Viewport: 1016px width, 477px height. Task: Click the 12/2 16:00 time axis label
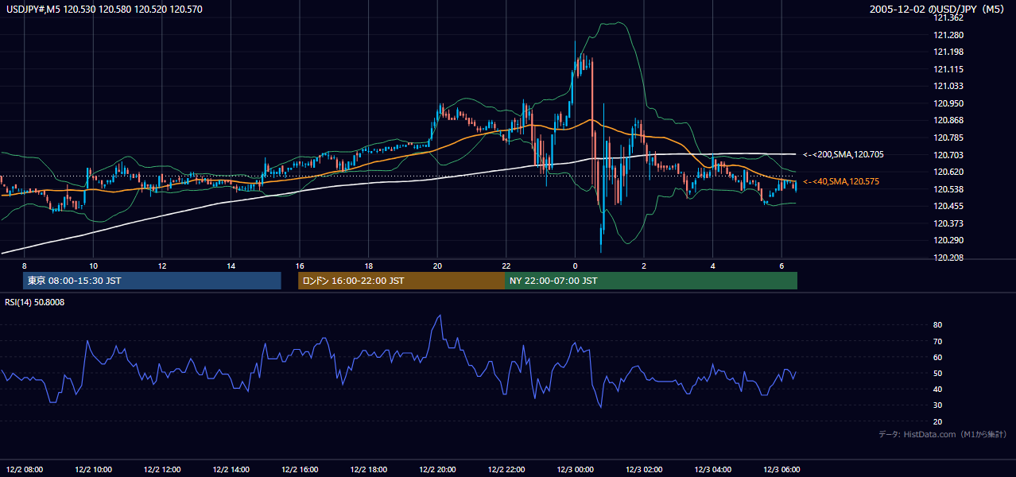[300, 469]
